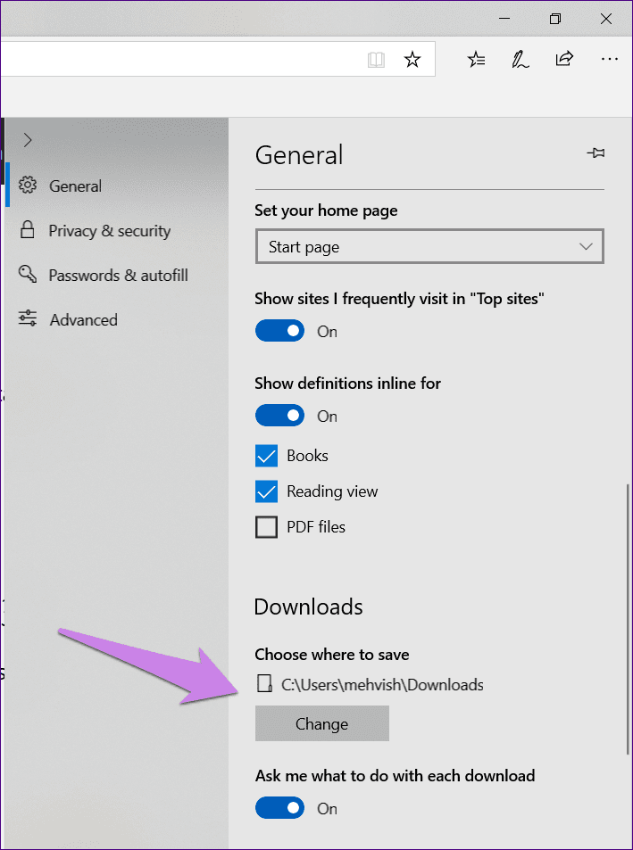Click the Add notes pen icon
Image resolution: width=633 pixels, height=850 pixels.
[x=521, y=60]
